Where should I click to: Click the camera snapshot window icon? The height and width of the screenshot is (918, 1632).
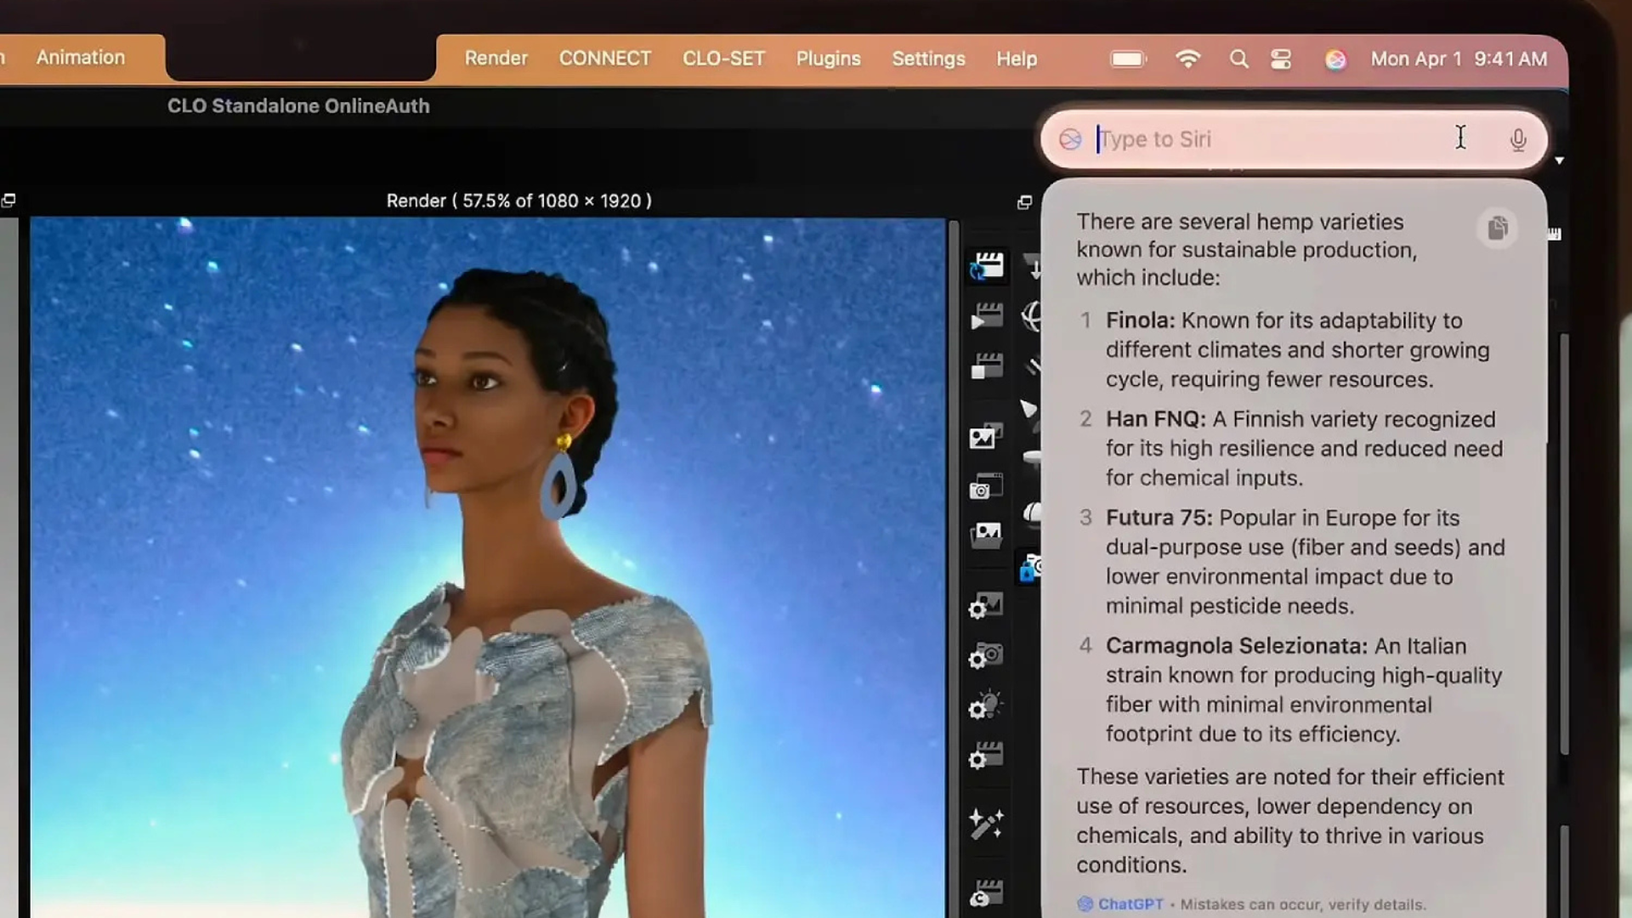coord(986,488)
